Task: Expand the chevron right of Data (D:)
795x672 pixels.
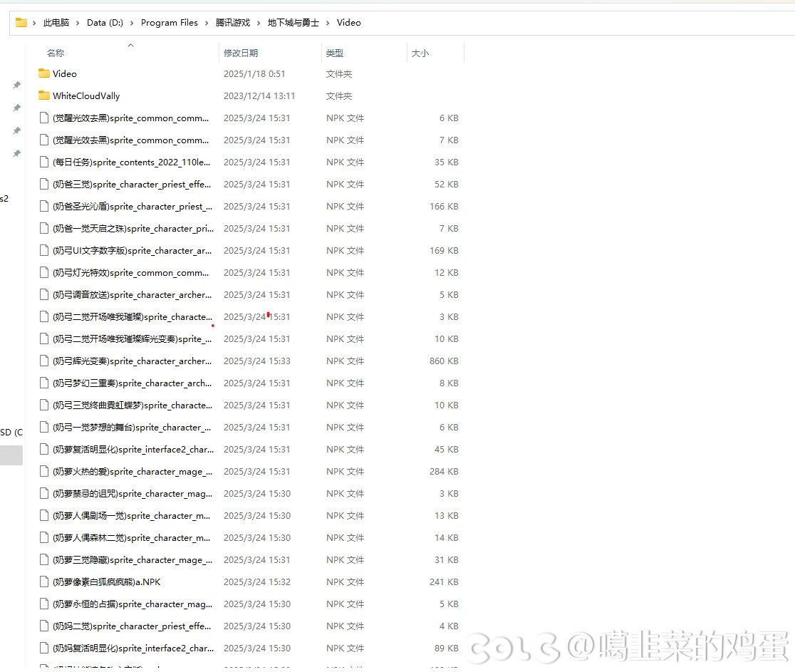Action: (132, 23)
